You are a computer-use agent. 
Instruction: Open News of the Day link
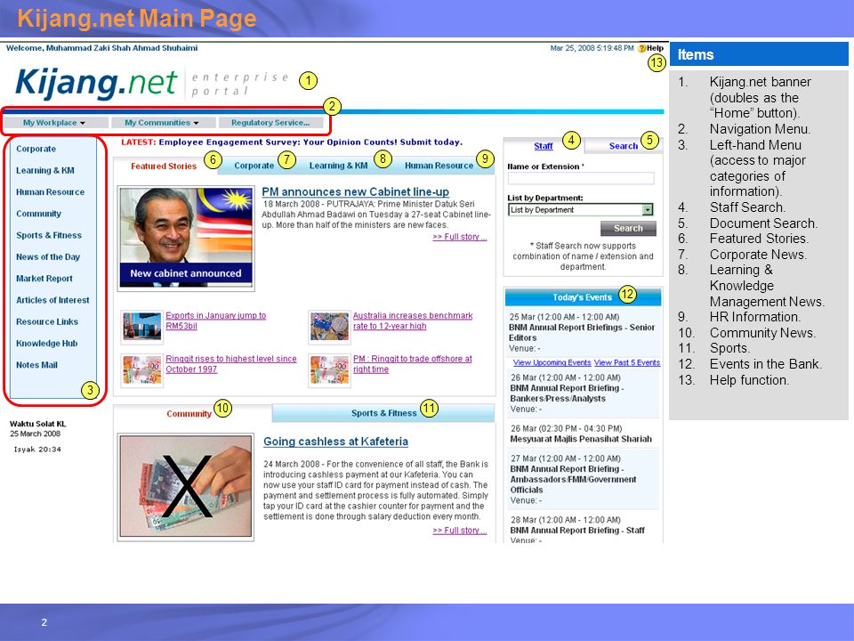coord(48,256)
